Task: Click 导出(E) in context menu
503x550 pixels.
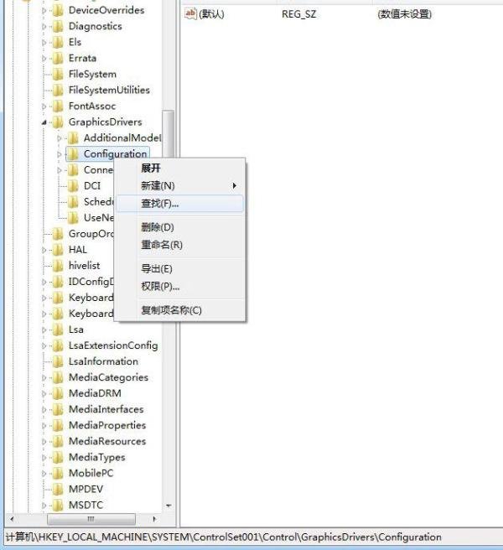Action: 179,268
